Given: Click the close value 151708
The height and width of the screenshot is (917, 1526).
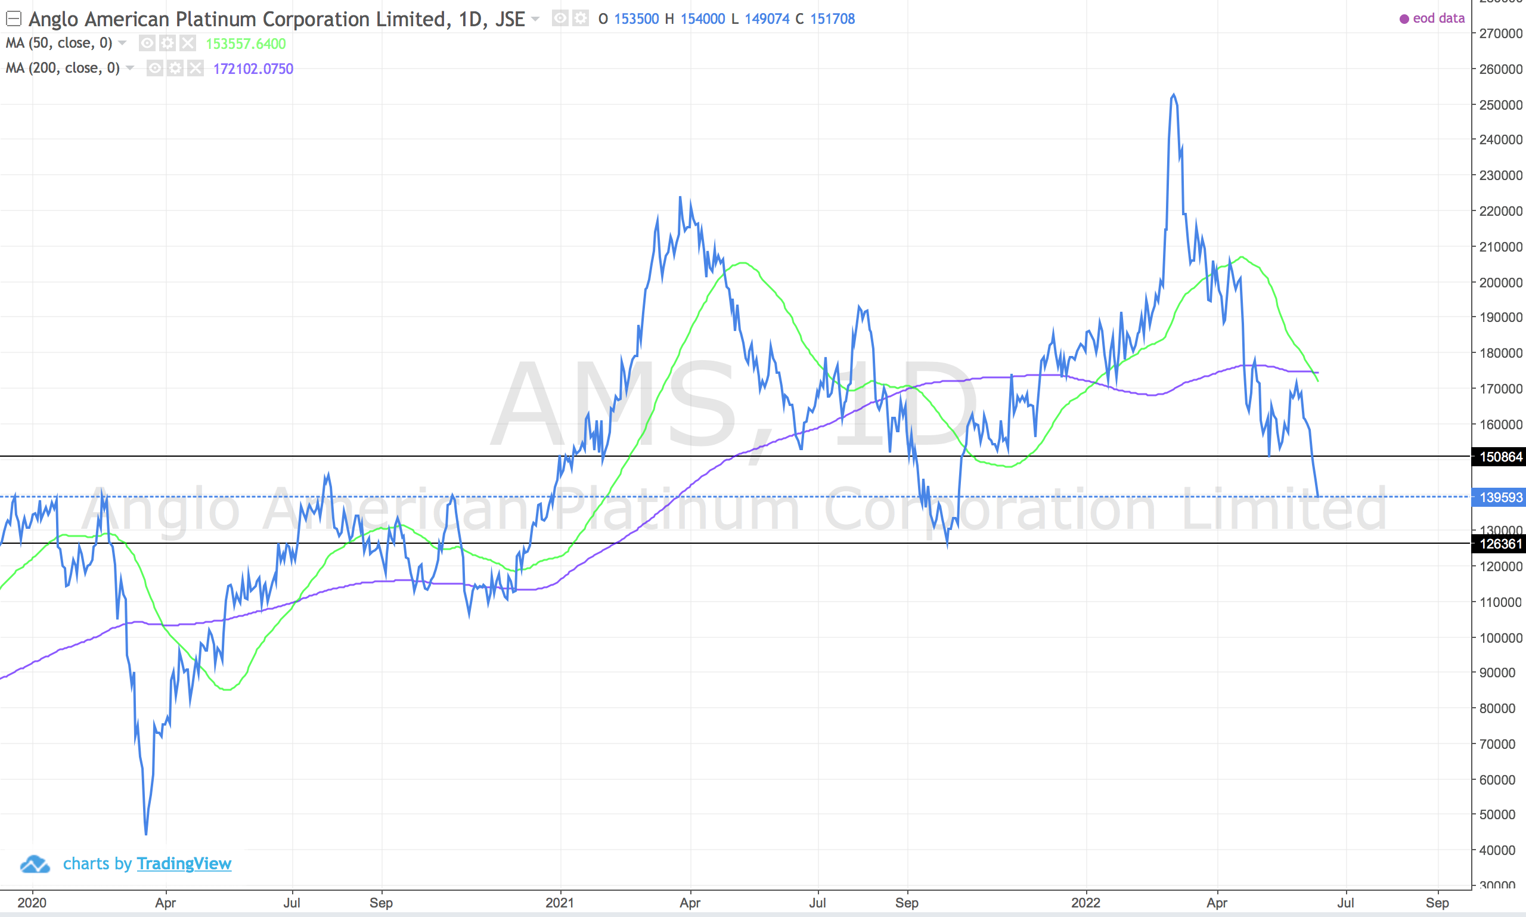Looking at the screenshot, I should [x=832, y=19].
